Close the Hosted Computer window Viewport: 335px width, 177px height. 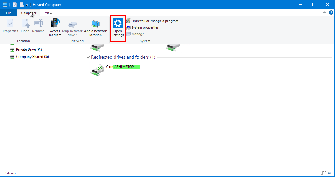(328, 4)
